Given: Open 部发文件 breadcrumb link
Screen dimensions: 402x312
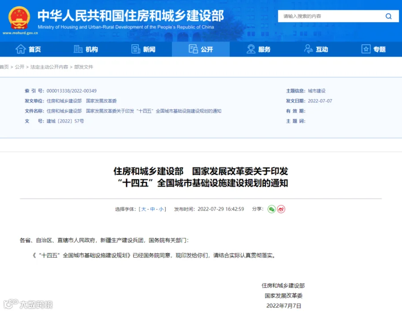Looking at the screenshot, I should [84, 67].
